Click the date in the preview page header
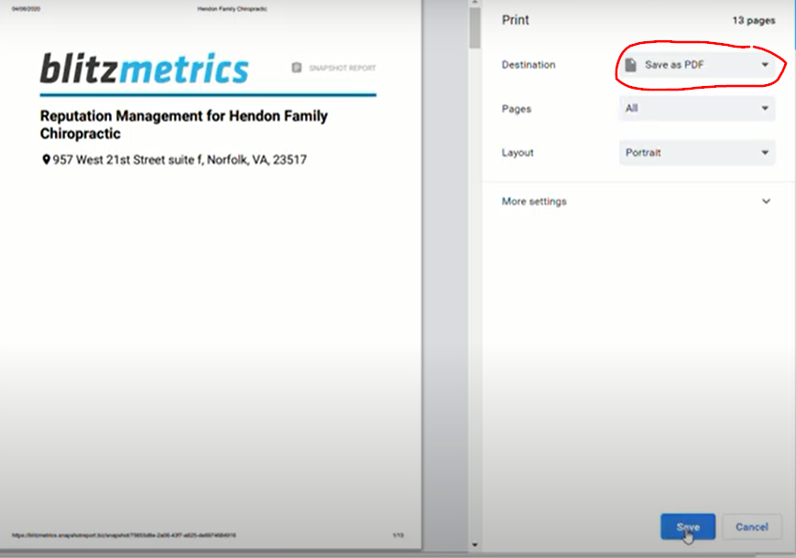The height and width of the screenshot is (558, 796). (26, 8)
